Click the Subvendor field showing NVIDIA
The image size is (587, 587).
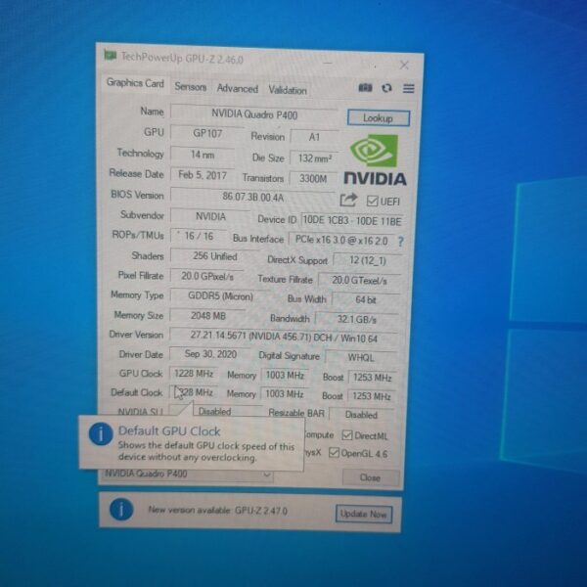tap(210, 216)
